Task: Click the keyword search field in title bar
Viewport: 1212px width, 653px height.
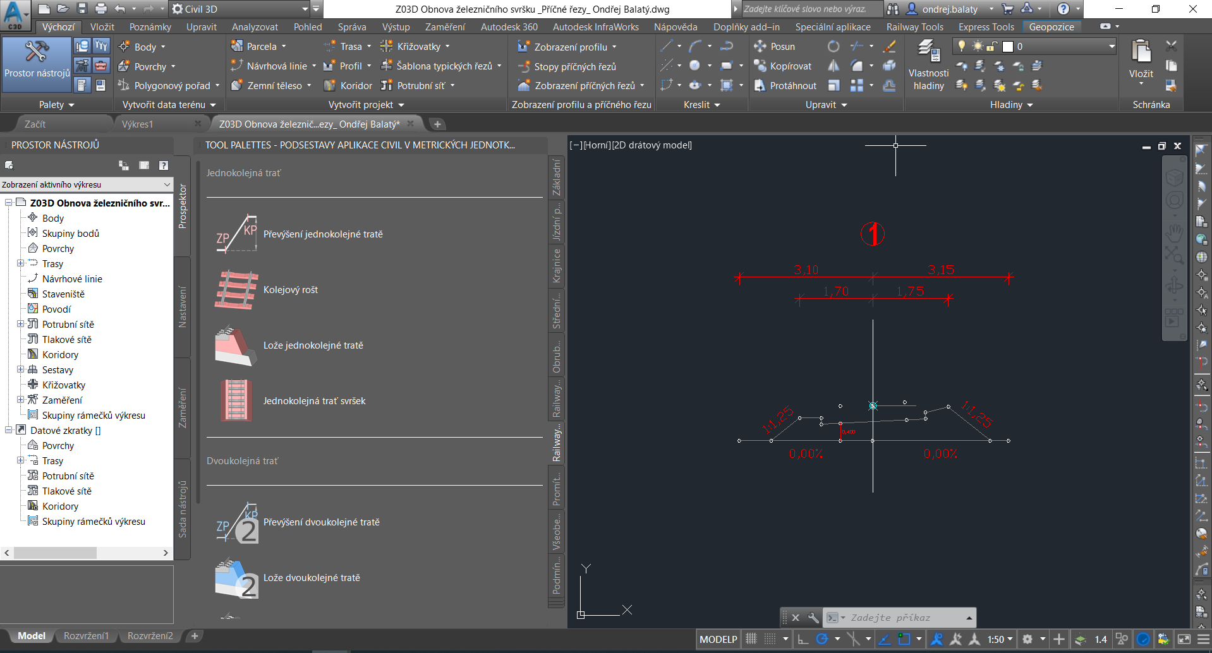Action: (811, 9)
